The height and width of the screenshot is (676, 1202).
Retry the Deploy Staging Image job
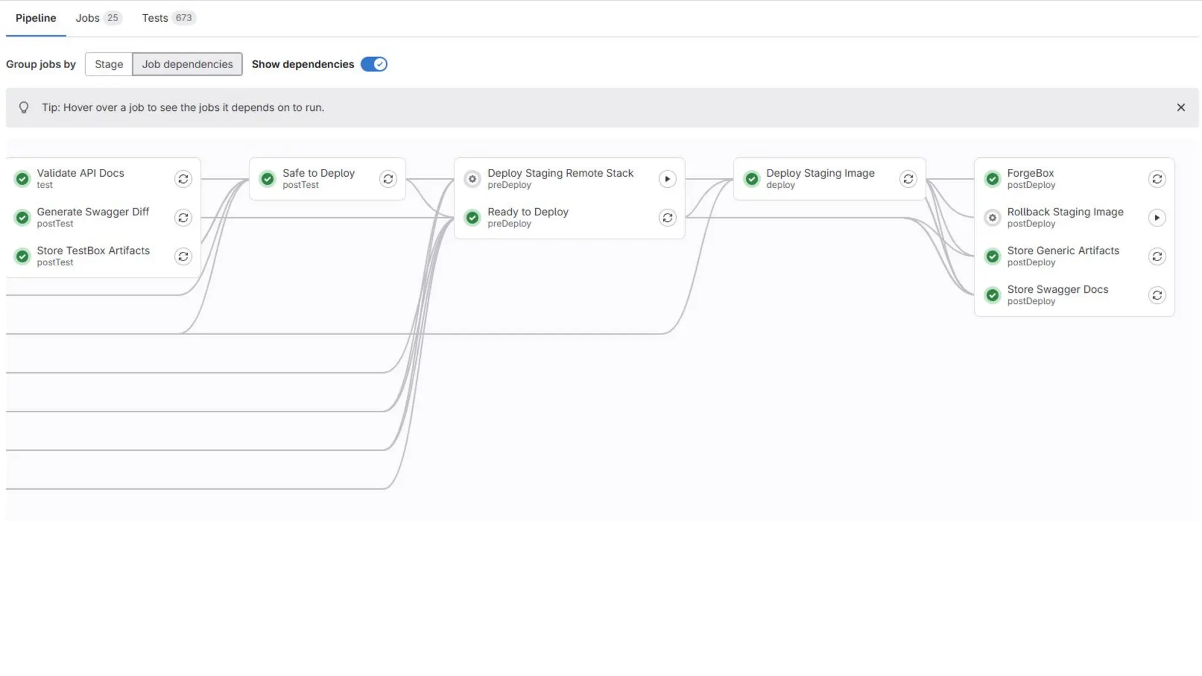pos(908,179)
